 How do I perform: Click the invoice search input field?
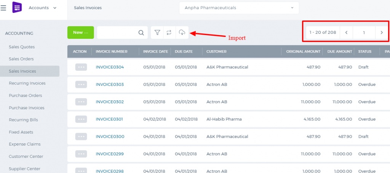pos(117,33)
